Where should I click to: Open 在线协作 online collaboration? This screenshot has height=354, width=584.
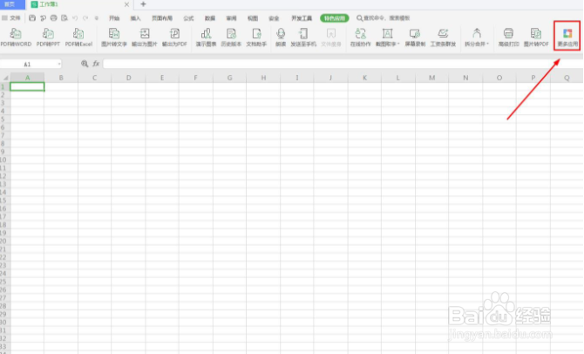point(360,37)
